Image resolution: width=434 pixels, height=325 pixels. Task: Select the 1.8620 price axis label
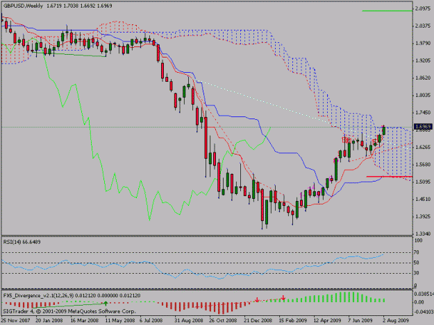[423, 78]
